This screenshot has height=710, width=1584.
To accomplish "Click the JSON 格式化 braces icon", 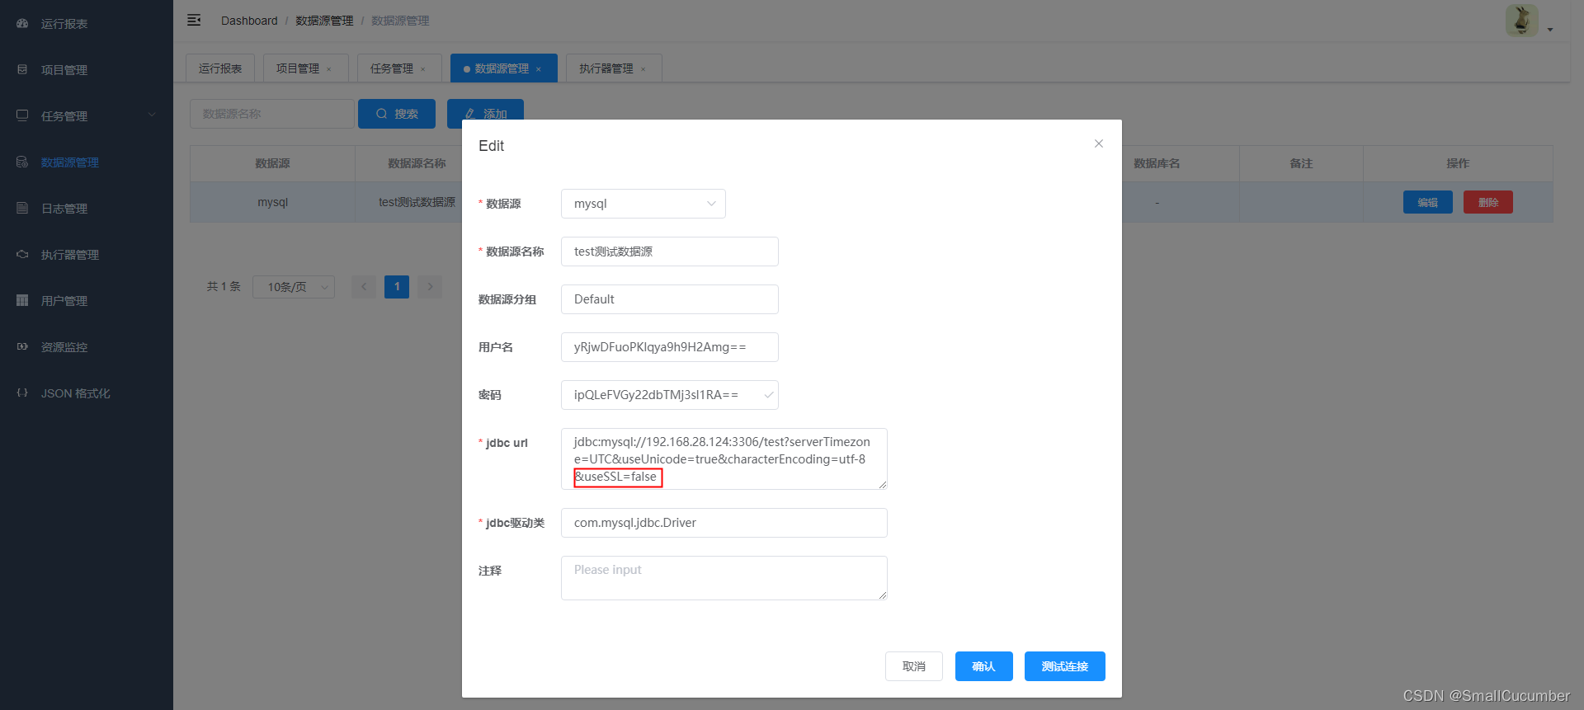I will click(22, 393).
